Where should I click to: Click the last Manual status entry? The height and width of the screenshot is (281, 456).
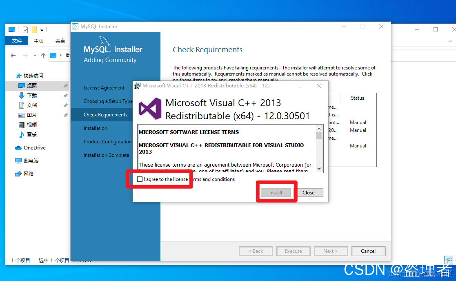click(358, 146)
